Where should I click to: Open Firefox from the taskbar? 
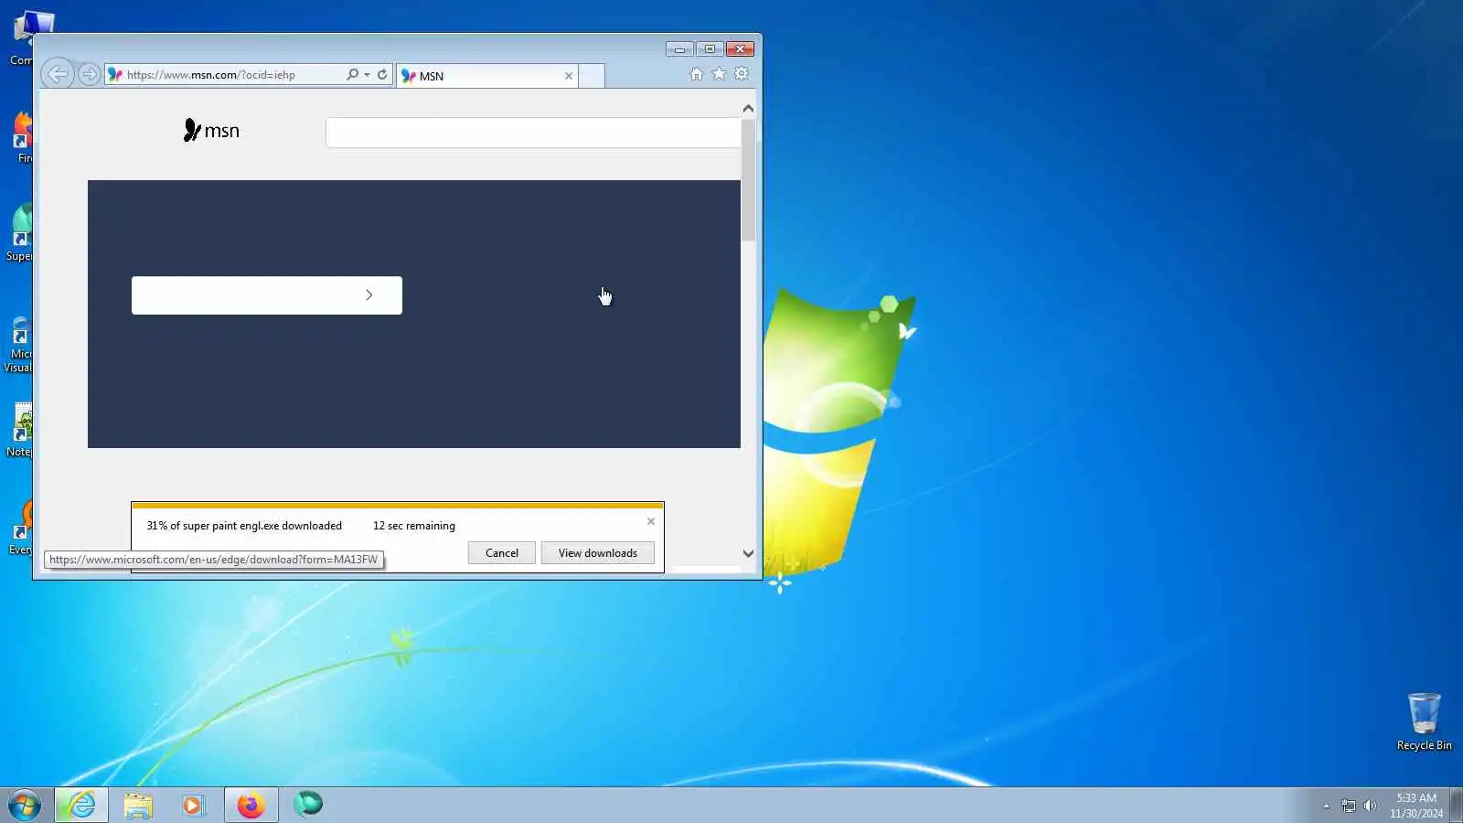[251, 805]
